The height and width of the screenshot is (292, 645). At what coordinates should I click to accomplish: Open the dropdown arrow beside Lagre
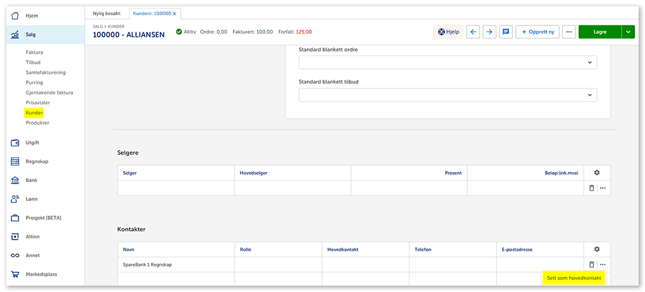(x=627, y=32)
